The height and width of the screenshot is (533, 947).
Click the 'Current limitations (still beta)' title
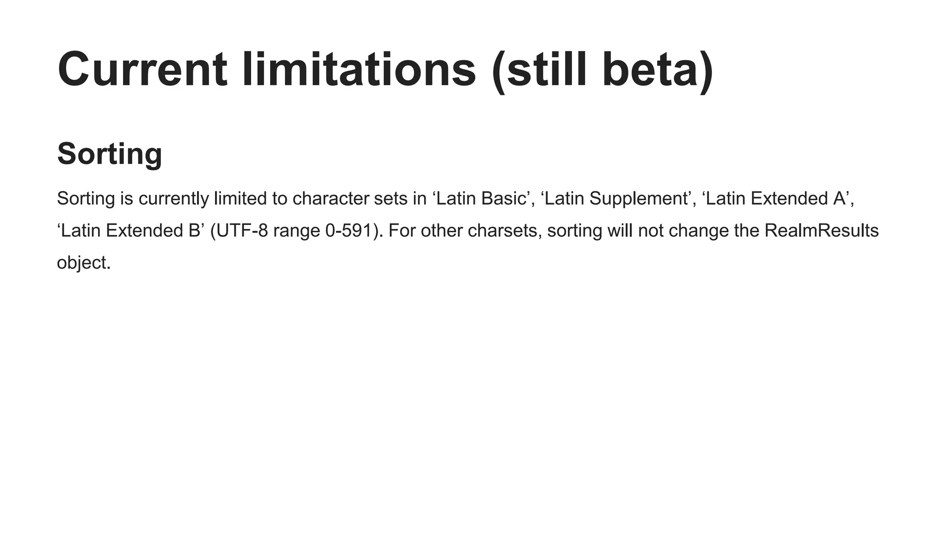click(386, 69)
